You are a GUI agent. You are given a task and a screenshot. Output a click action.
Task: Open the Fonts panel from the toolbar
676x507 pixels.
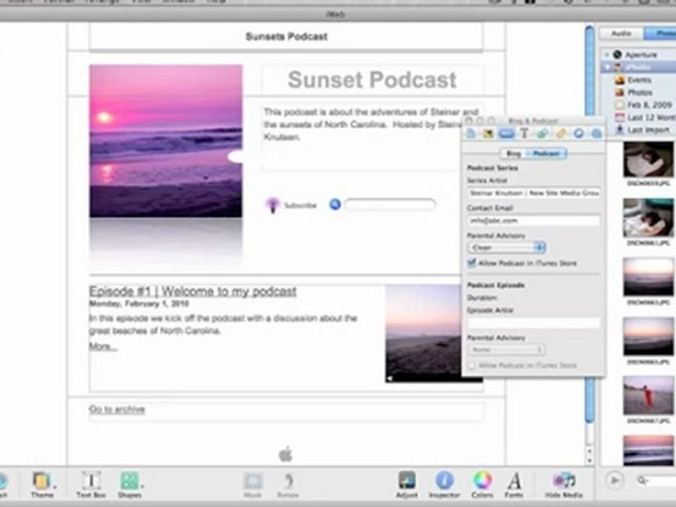pyautogui.click(x=514, y=484)
